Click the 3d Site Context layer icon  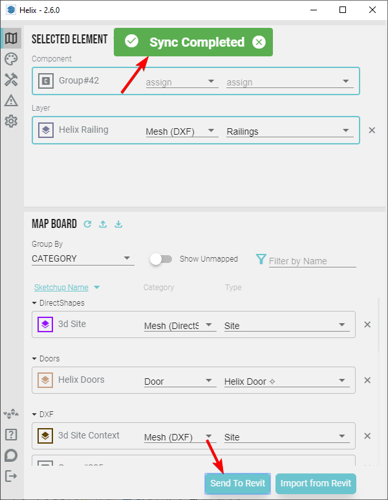(x=45, y=436)
